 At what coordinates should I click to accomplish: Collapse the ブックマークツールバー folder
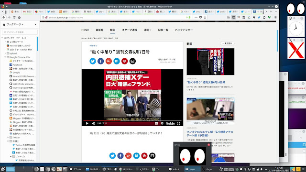2,38
